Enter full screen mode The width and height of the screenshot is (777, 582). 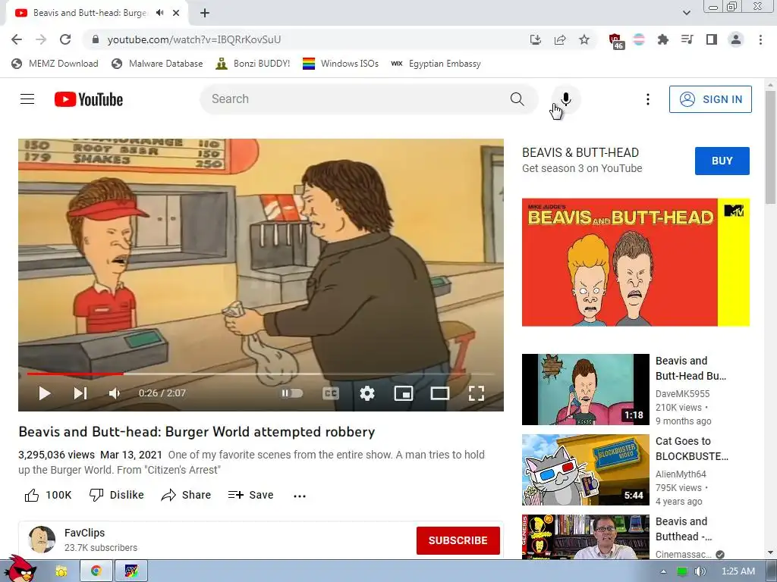tap(477, 393)
